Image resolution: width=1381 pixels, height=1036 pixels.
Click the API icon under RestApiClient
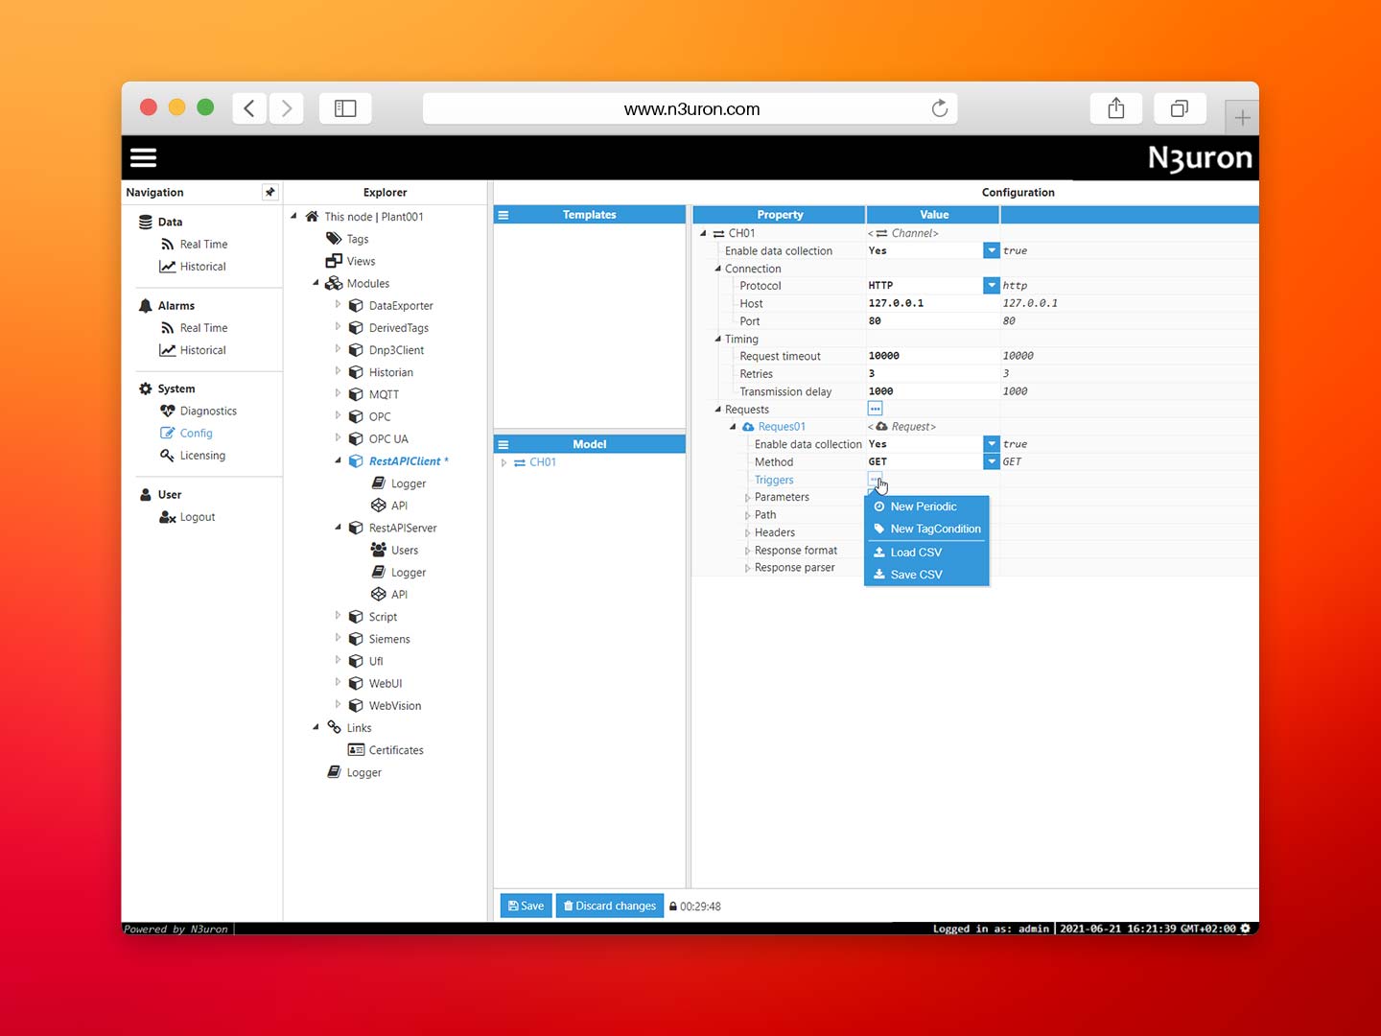379,506
